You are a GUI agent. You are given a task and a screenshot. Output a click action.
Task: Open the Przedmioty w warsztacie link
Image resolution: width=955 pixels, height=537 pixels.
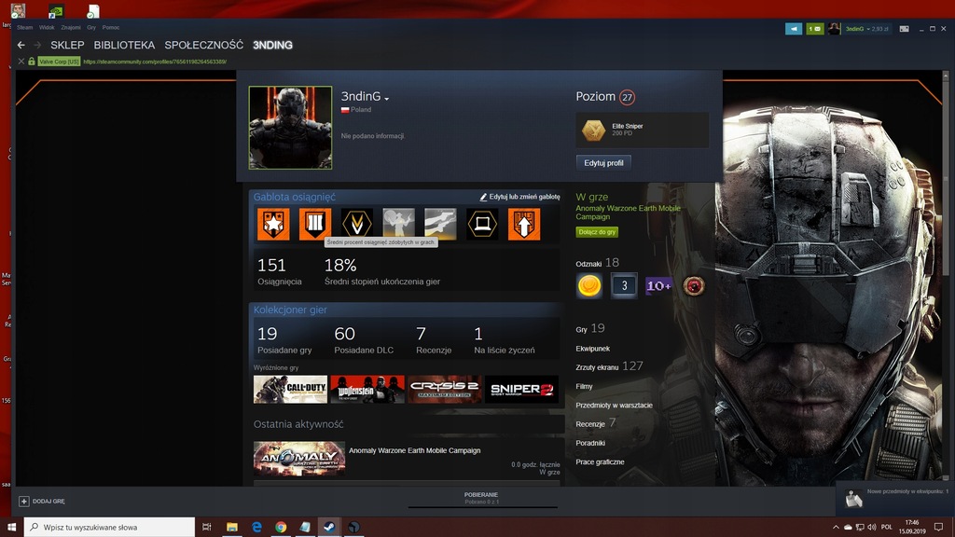[614, 405]
